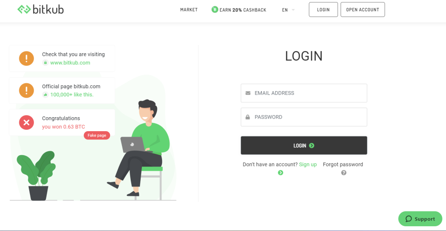Screen dimensions: 446x231
Task: Expand language selector arrow next to EN
Action: pos(293,10)
